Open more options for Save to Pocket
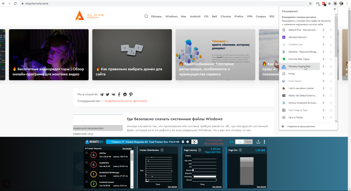 coord(331,118)
